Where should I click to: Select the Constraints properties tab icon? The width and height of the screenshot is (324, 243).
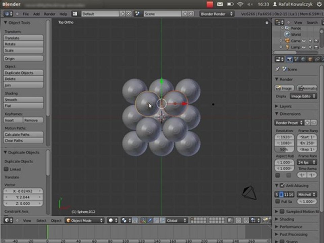[317, 59]
